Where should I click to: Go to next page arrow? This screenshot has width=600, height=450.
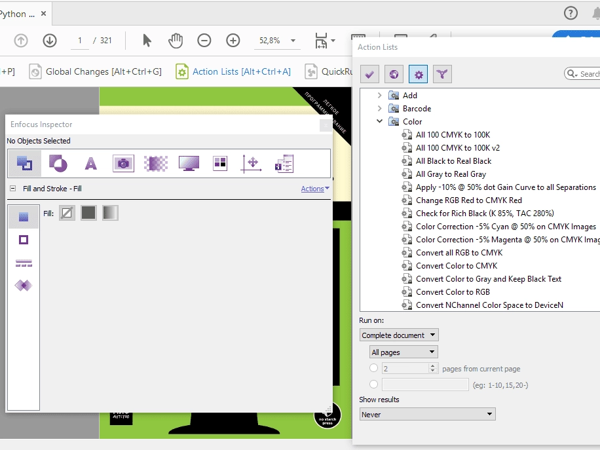49,40
